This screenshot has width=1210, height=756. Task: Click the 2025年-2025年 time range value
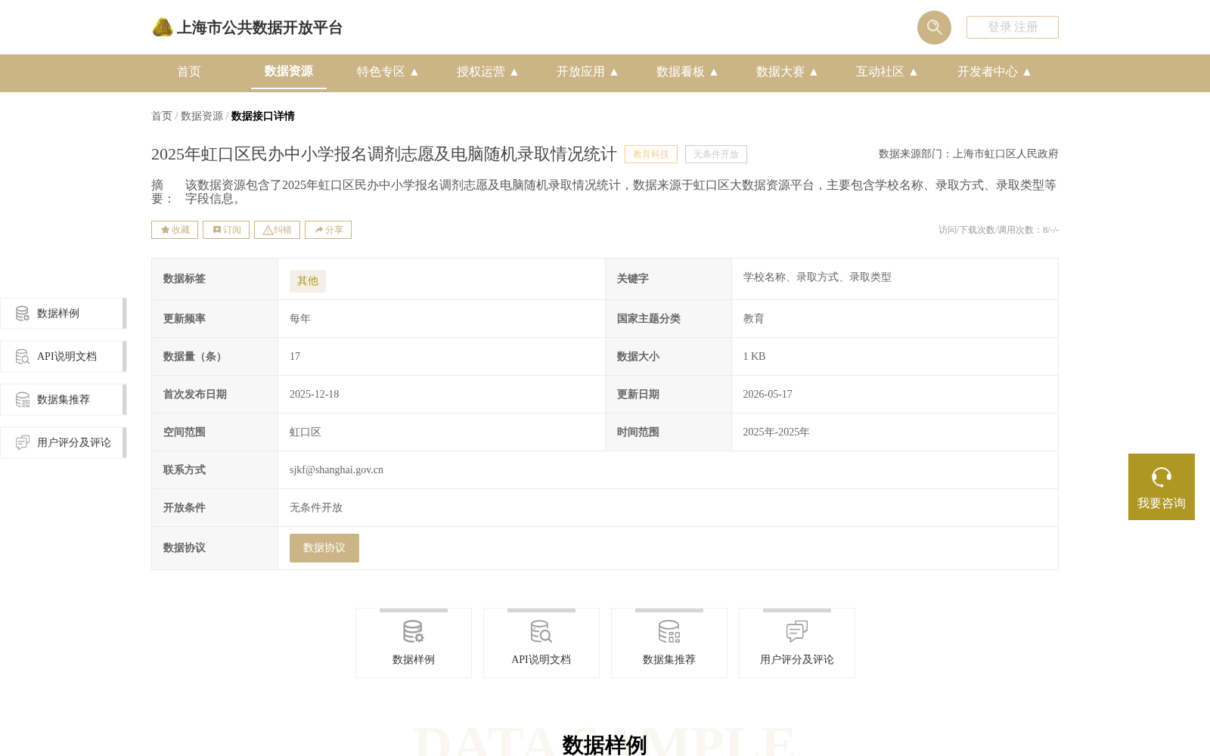[x=776, y=432]
